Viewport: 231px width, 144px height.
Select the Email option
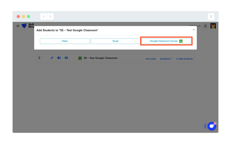point(115,41)
